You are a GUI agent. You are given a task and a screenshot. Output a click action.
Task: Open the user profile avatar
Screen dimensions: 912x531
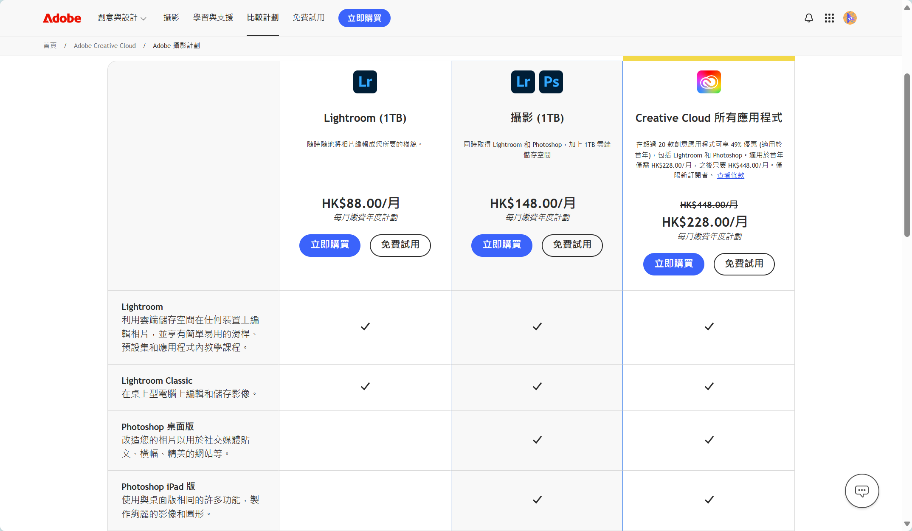pyautogui.click(x=850, y=18)
